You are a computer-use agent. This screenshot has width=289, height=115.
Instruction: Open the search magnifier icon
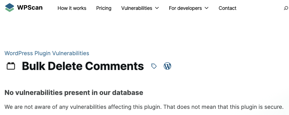pyautogui.click(x=286, y=8)
